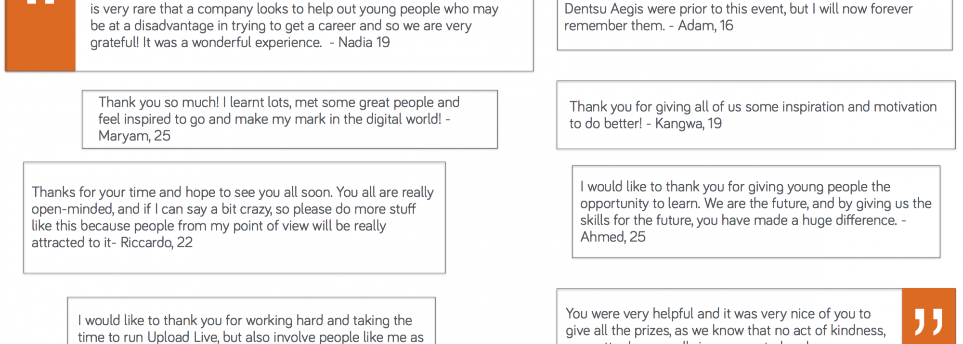Click the signature Maryam, 25

pos(134,136)
